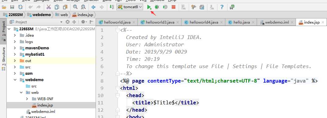Screen dimensions: 327x118
Task: Click the Paste clipboard icon
Action: pyautogui.click(x=65, y=7)
